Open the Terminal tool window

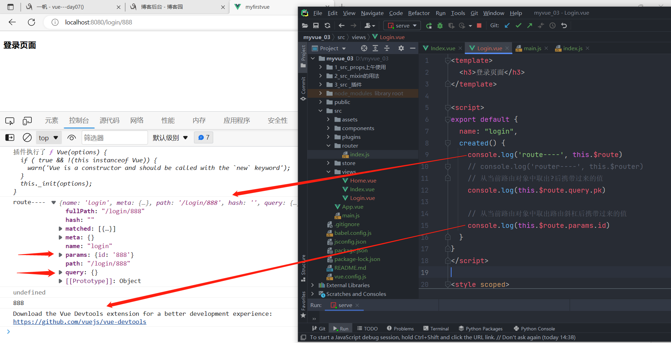[x=436, y=329]
